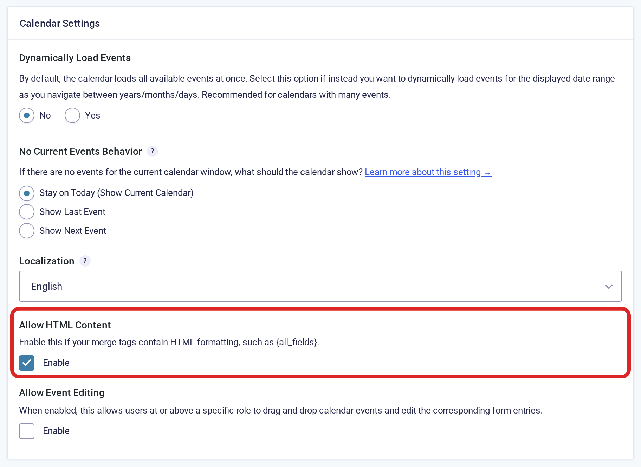Choose Show Next Event option
Image resolution: width=641 pixels, height=467 pixels.
point(27,231)
